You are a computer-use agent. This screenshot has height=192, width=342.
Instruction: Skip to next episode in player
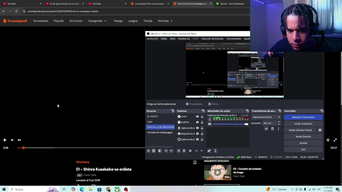(x=12, y=140)
